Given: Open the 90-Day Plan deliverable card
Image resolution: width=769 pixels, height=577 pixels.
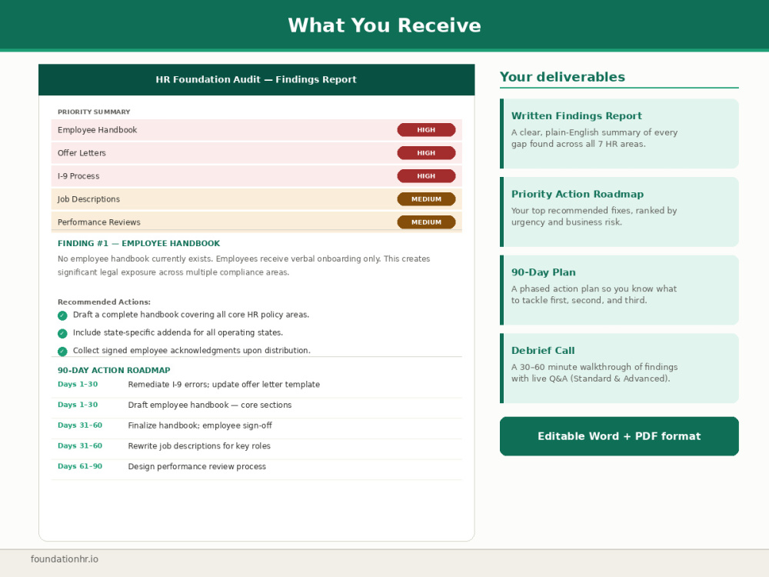Looking at the screenshot, I should point(619,290).
